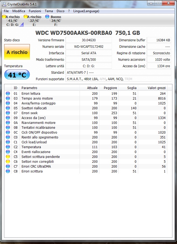Click the Valori grezzi column header
The height and width of the screenshot is (244, 177).
pyautogui.click(x=152, y=88)
